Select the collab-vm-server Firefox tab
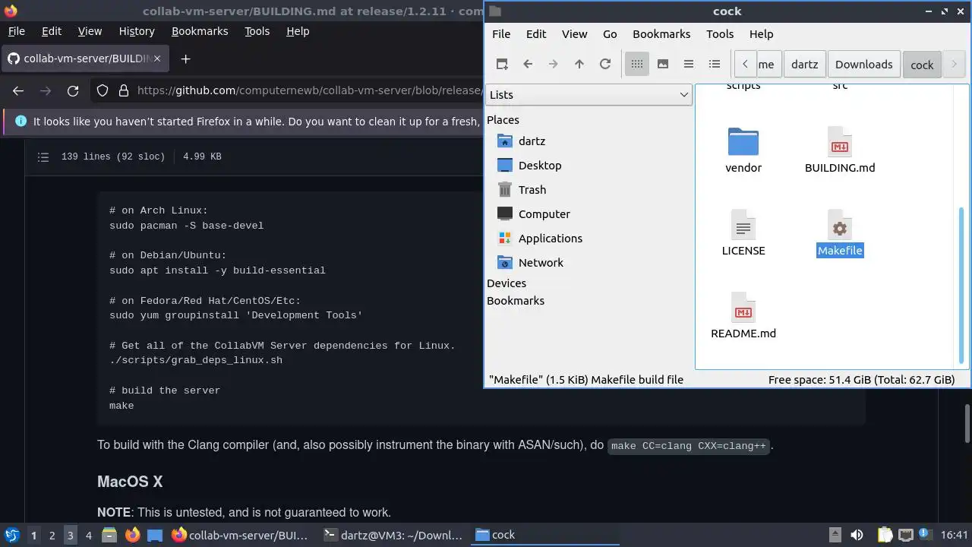 (x=85, y=58)
